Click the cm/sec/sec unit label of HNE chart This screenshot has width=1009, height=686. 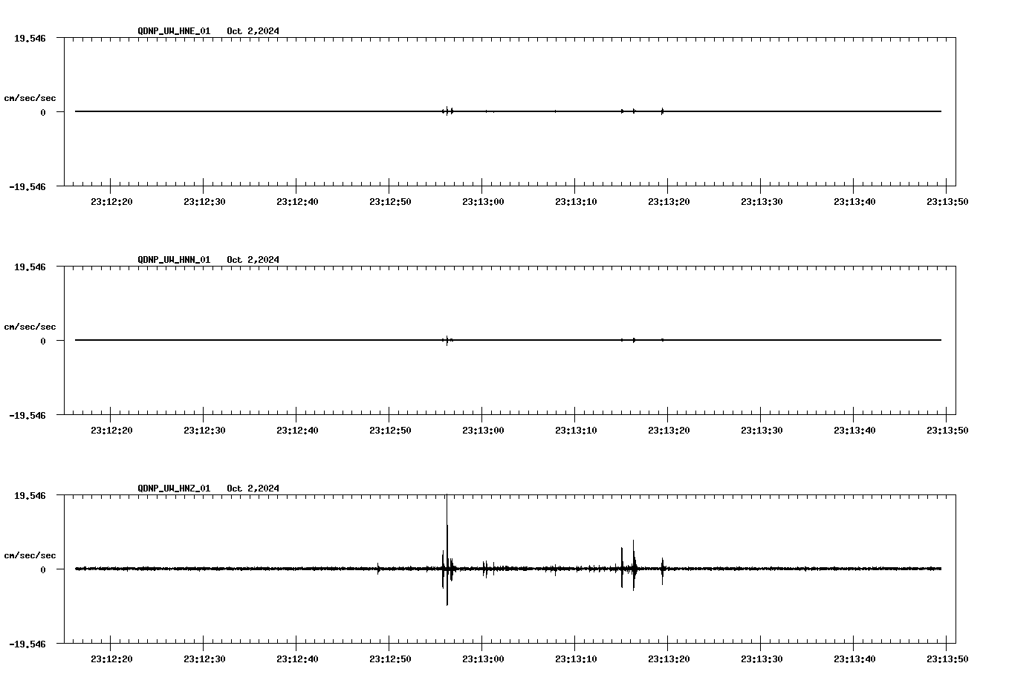click(x=30, y=98)
